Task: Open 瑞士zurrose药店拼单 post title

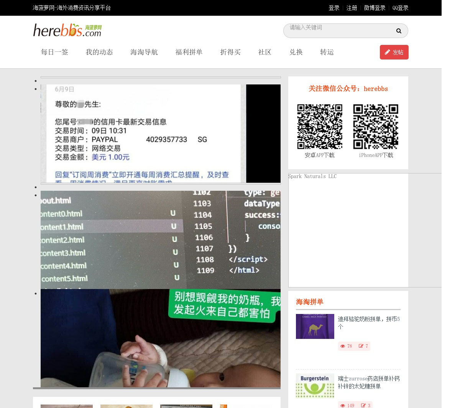Action: tap(369, 382)
